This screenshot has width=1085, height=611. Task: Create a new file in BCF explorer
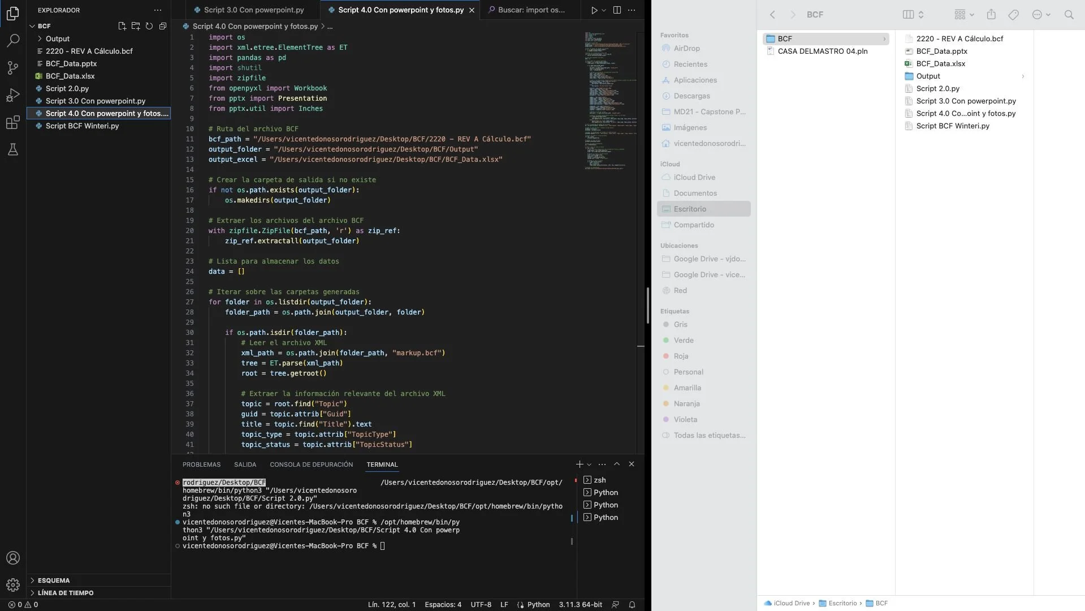click(x=122, y=26)
